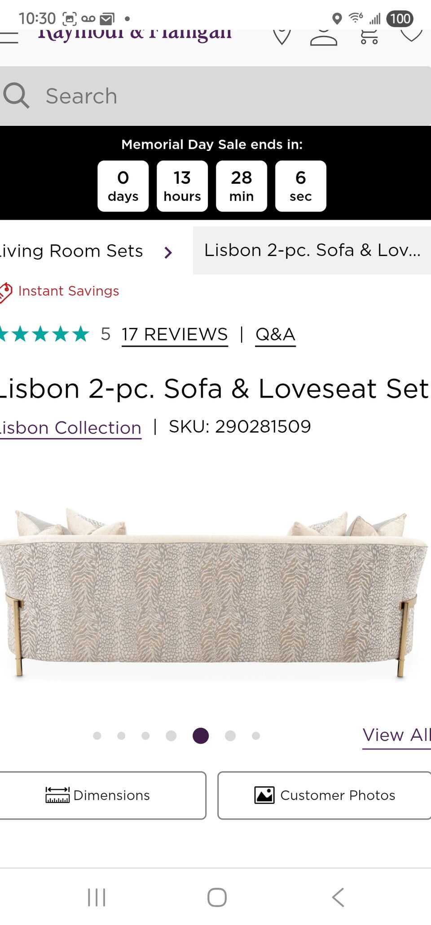Select Lisbon 2-pc. Sofa breadcrumb item
431x925 pixels.
(x=312, y=250)
